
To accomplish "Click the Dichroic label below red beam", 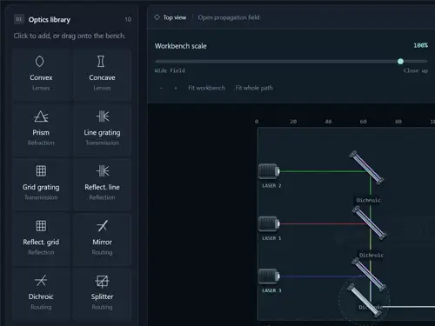I will tap(371, 255).
